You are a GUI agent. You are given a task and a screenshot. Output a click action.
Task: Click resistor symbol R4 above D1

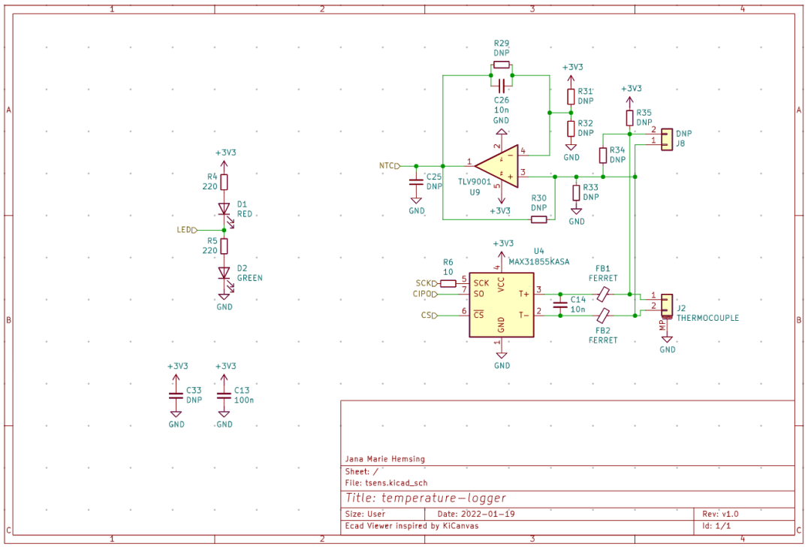point(224,182)
